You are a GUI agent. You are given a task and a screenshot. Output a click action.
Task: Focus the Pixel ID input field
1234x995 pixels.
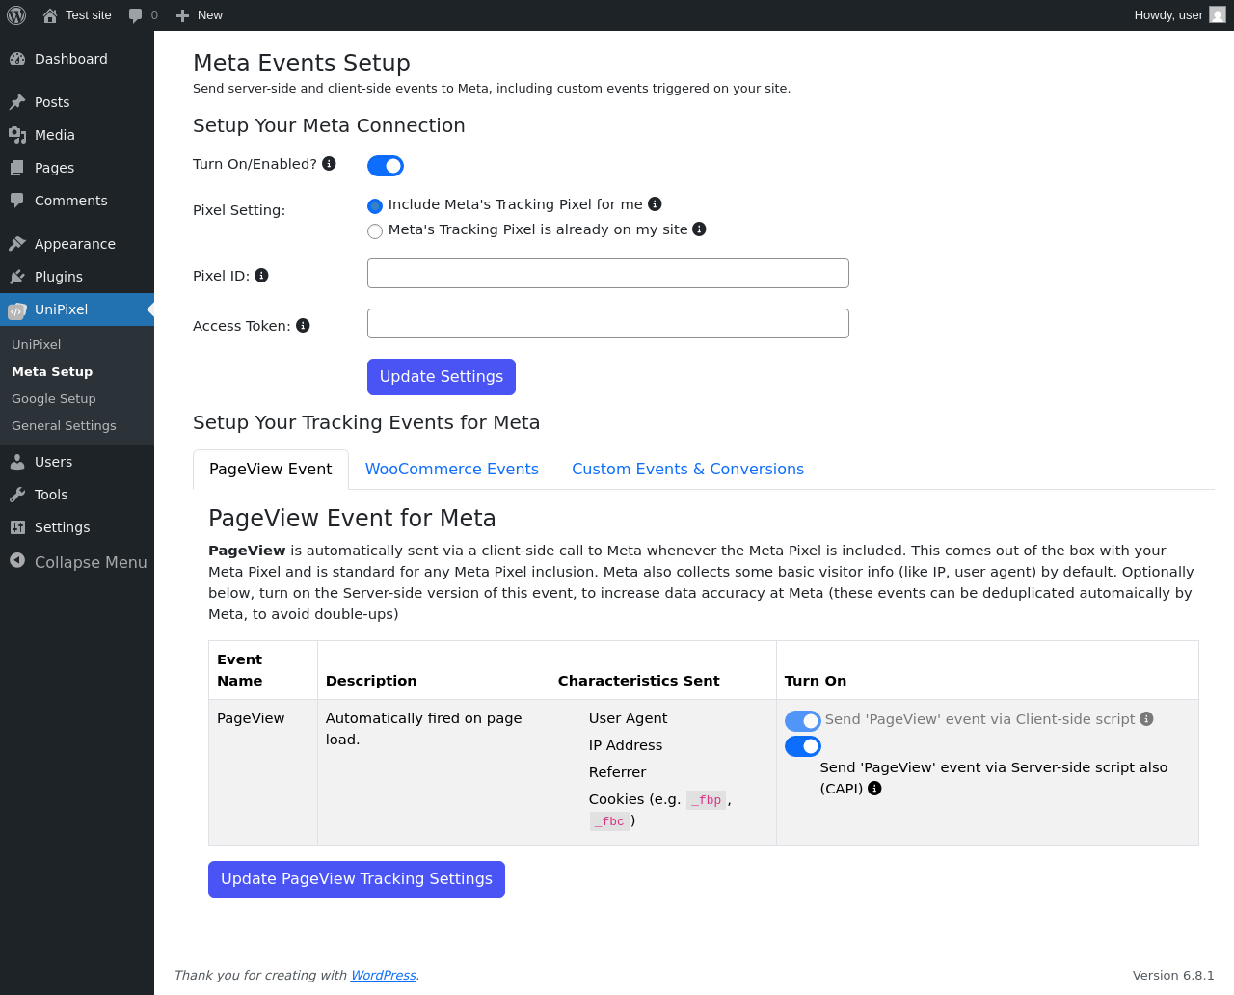tap(608, 274)
